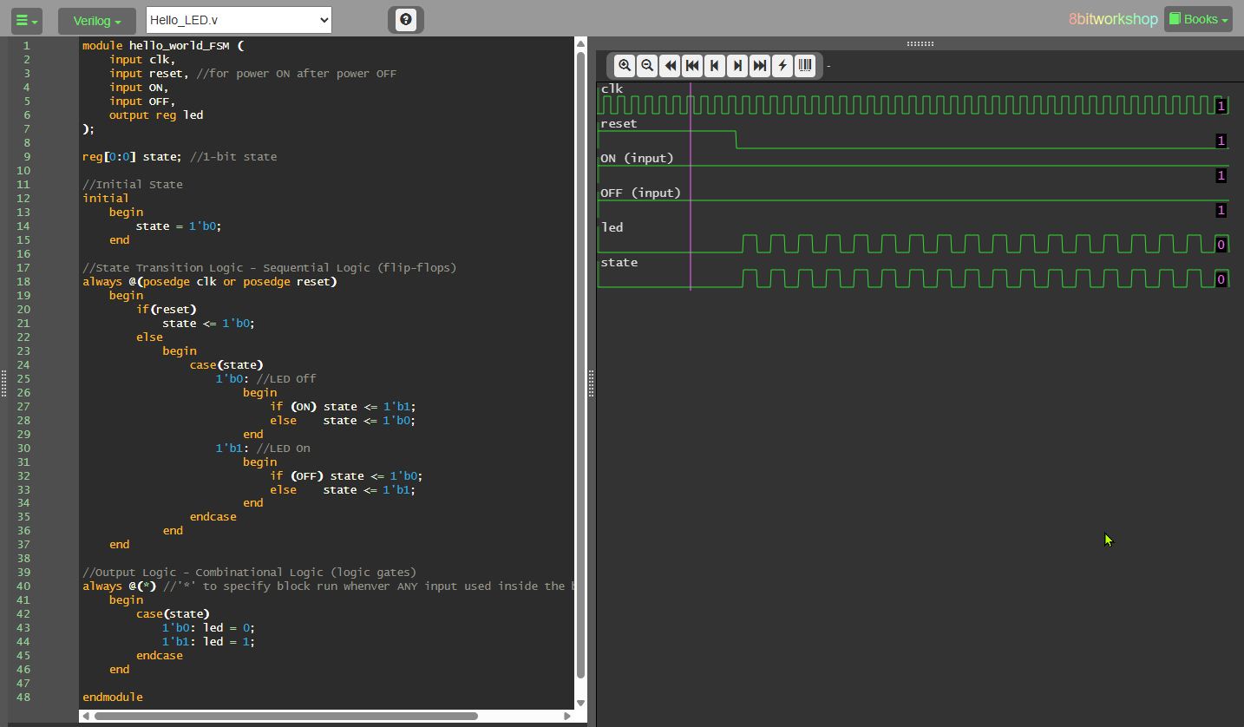This screenshot has height=727, width=1244.
Task: Click the 8bitworkshop logo link
Action: coord(1113,19)
